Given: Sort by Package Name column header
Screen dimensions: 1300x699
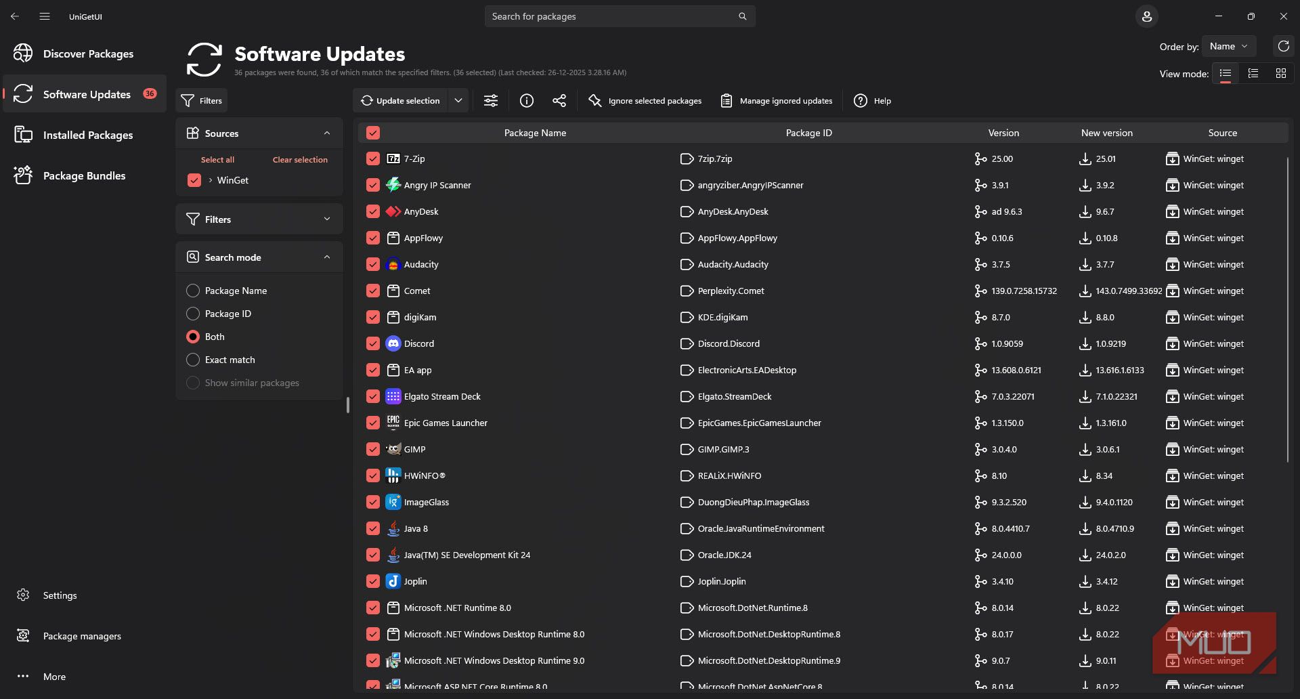Looking at the screenshot, I should coord(535,133).
